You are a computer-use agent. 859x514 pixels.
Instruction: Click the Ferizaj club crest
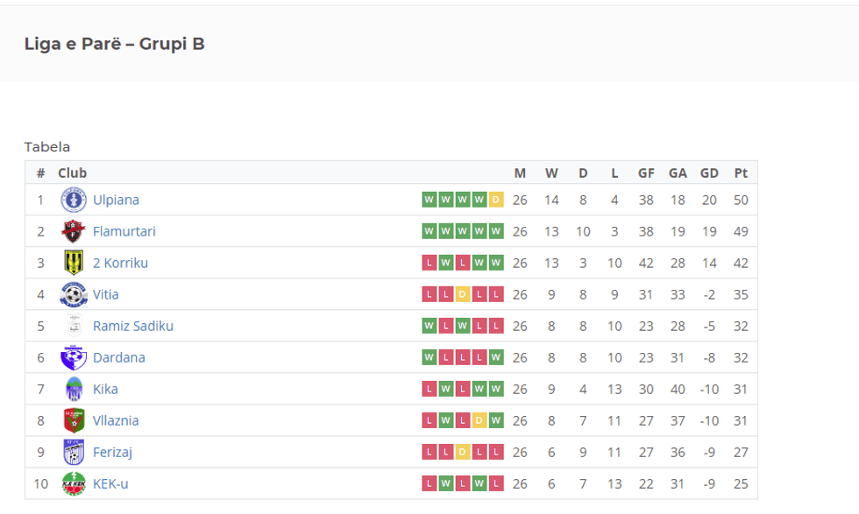coord(74,452)
